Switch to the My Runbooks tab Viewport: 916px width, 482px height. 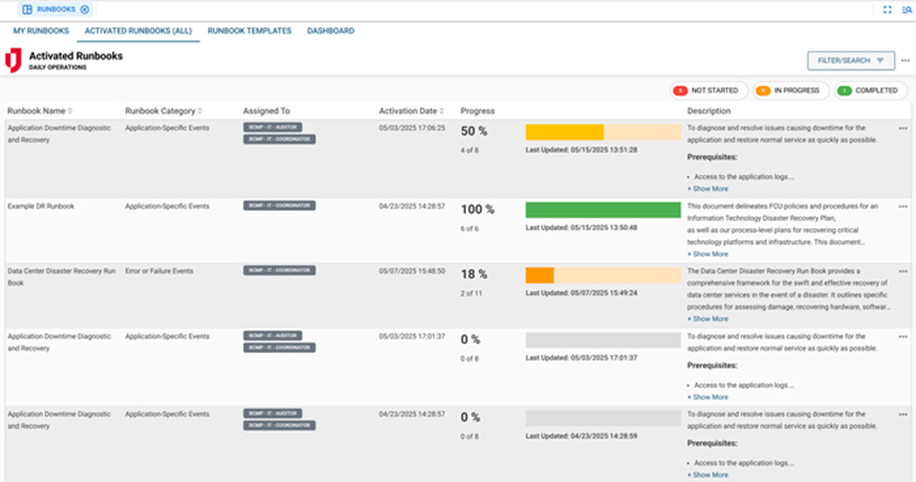tap(41, 31)
